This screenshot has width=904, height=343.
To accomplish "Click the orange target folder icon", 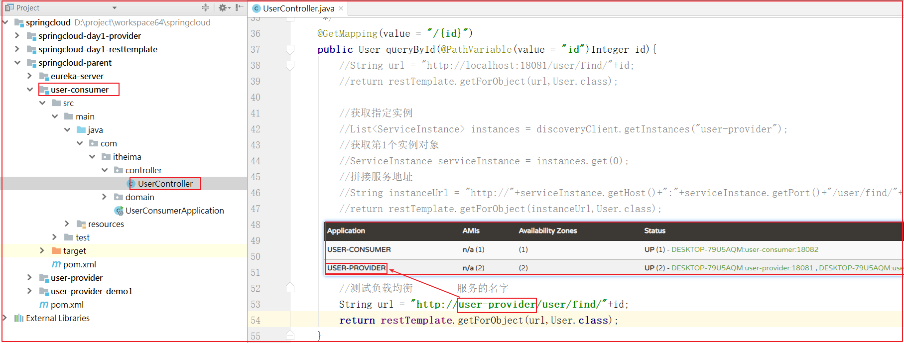I will pyautogui.click(x=56, y=251).
